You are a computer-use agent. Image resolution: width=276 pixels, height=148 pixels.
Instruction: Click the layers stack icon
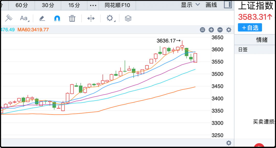pyautogui.click(x=128, y=18)
